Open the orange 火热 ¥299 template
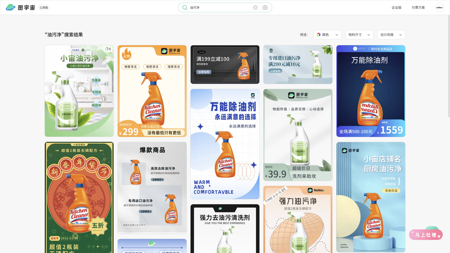The image size is (450, 253). (152, 91)
